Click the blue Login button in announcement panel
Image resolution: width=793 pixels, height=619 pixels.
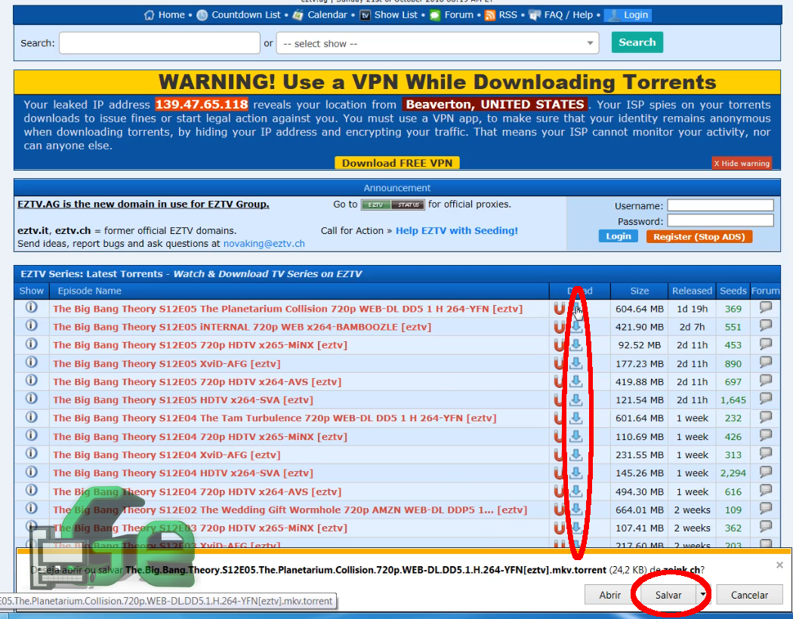click(x=618, y=236)
